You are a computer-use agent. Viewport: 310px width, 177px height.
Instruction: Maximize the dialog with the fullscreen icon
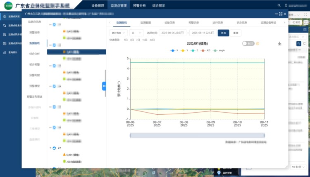tap(281, 14)
